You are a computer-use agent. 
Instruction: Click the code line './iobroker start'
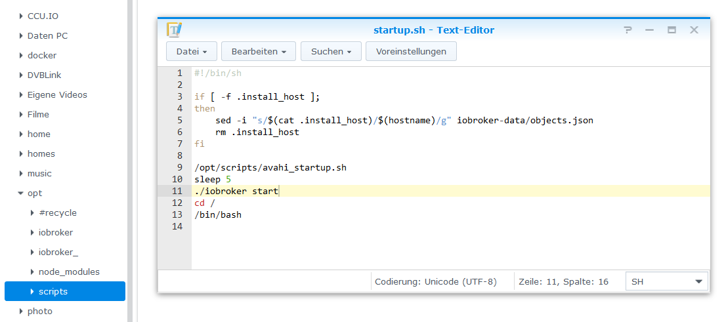point(236,191)
